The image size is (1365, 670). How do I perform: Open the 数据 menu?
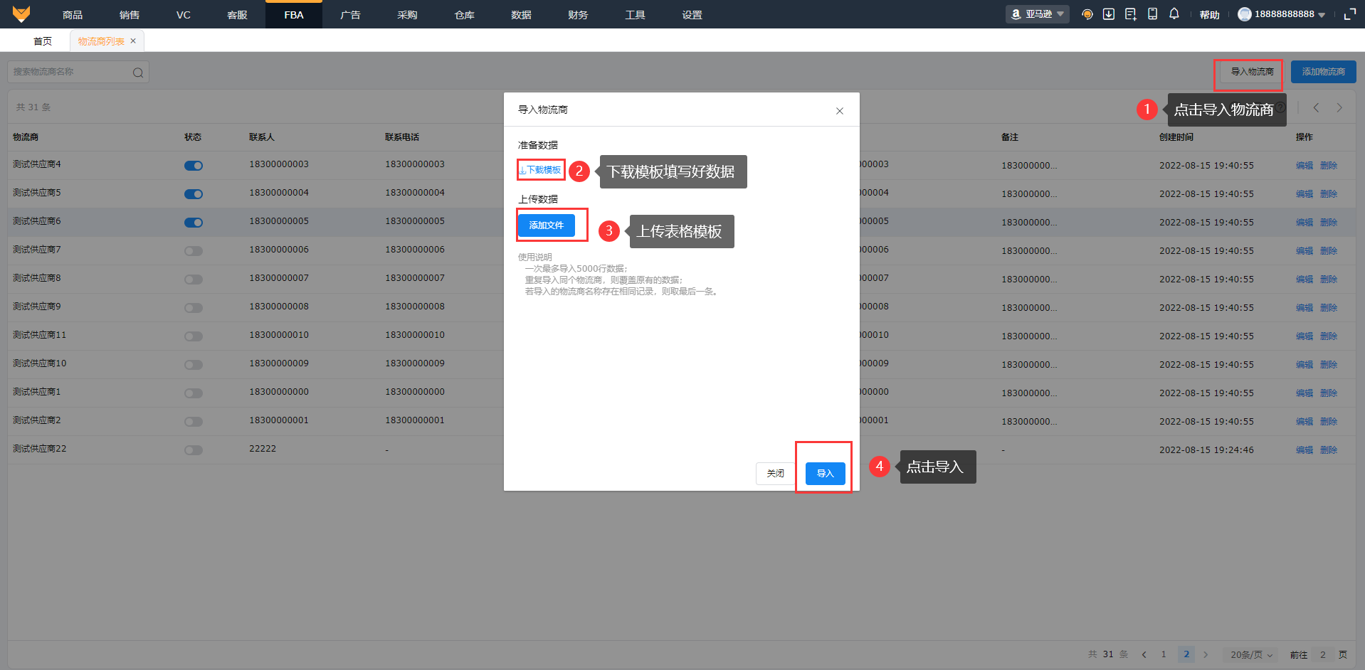tap(521, 15)
